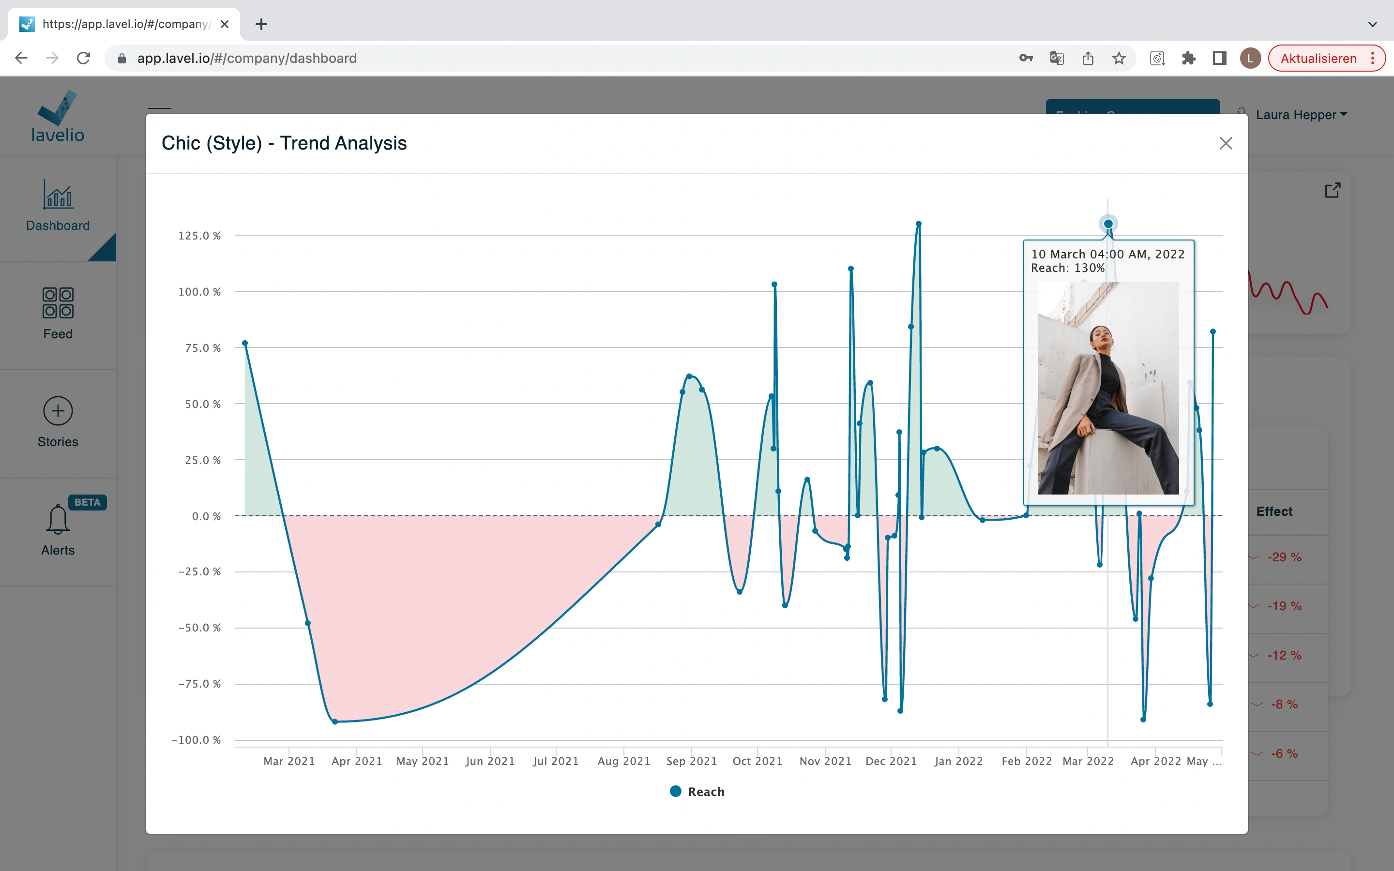Open external link icon on card
Screen dimensions: 1394x871
tap(1333, 191)
